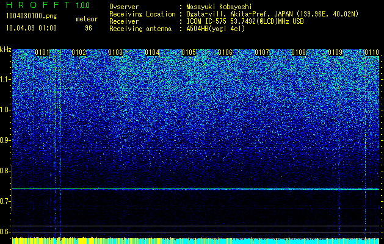Click the 0.8 kHz frequency axis label
Viewport: 384px width, 244px height.
click(5, 171)
